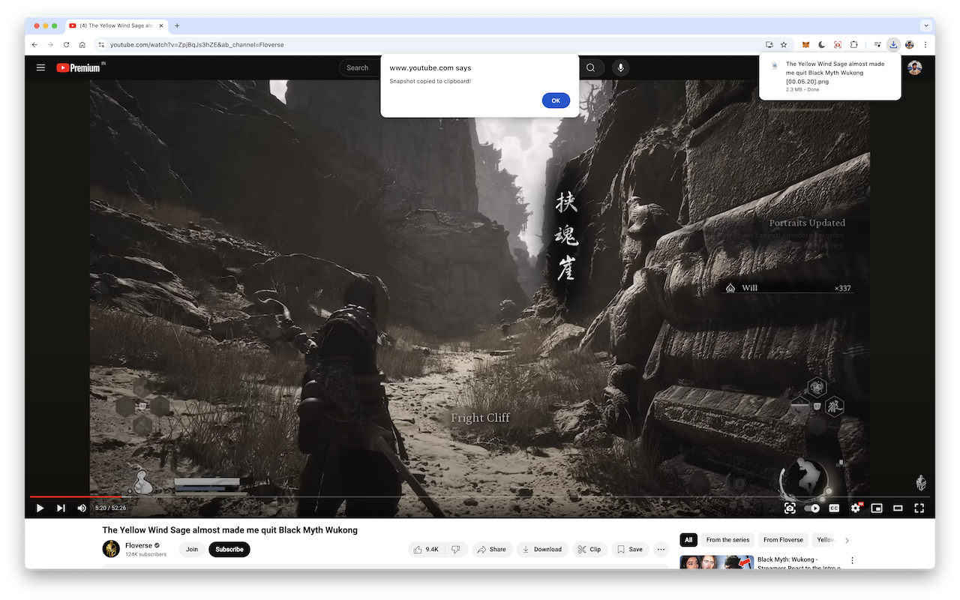Open the tab search dropdown arrow

pos(926,25)
